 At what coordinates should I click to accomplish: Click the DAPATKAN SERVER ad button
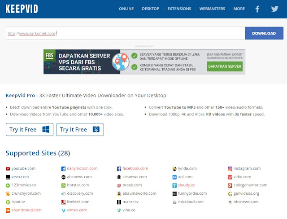click(x=225, y=66)
